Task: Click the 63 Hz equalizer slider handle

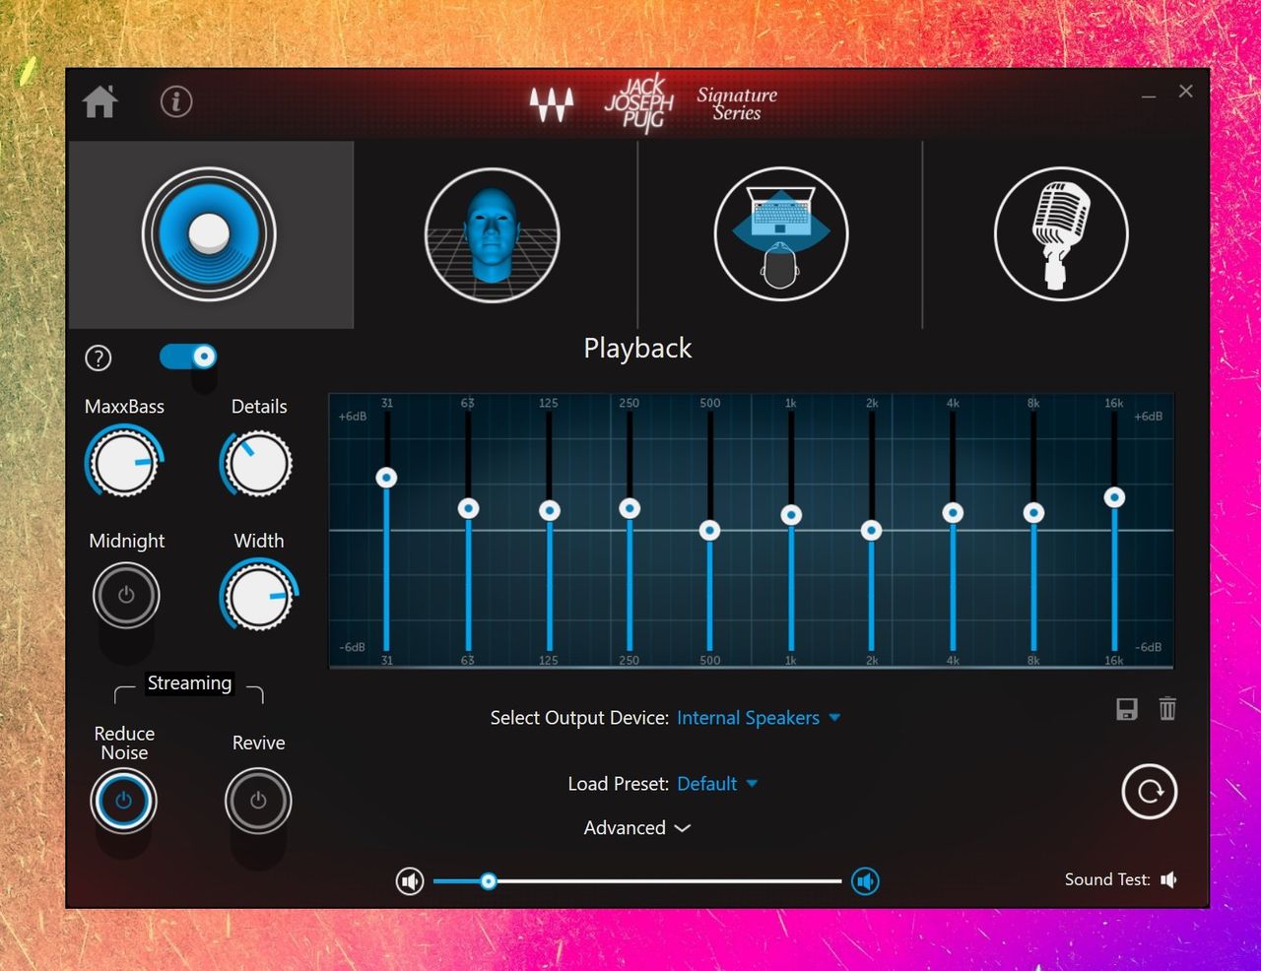Action: click(469, 508)
